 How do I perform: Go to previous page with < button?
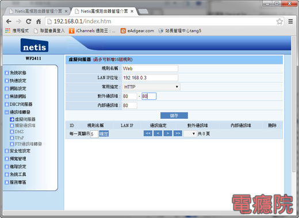click(158, 133)
